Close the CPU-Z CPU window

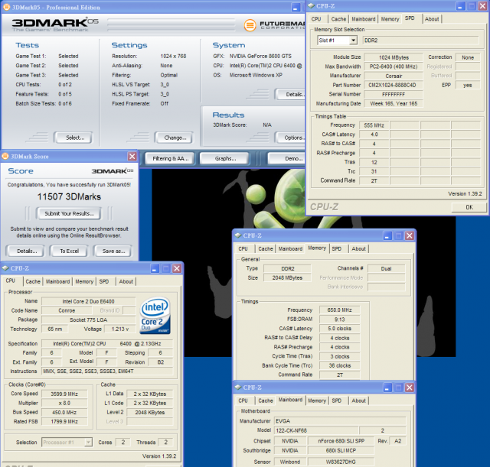click(x=177, y=268)
